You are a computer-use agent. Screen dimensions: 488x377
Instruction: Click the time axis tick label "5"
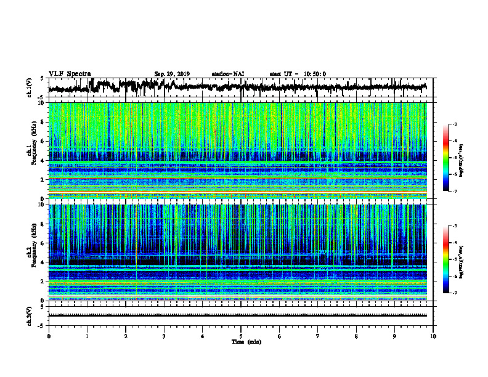click(241, 336)
